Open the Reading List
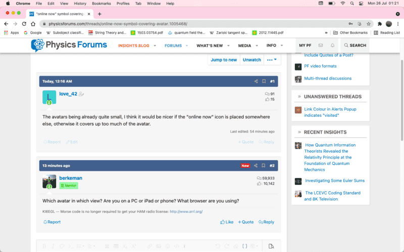 (387, 33)
